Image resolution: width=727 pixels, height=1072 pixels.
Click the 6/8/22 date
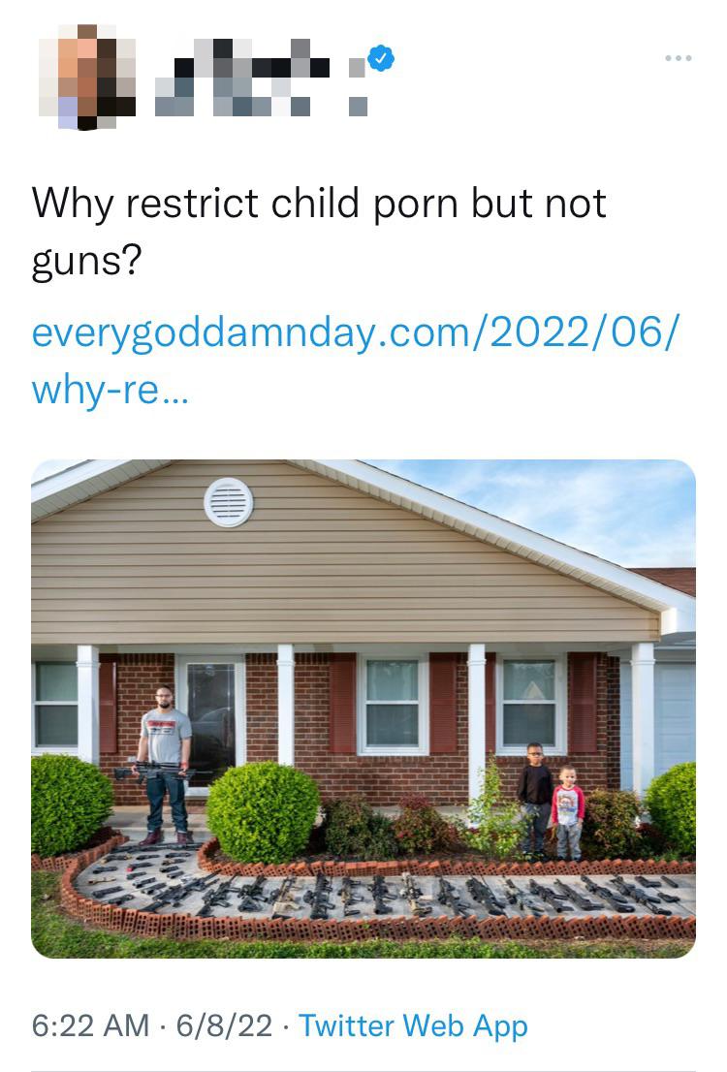click(x=224, y=1025)
